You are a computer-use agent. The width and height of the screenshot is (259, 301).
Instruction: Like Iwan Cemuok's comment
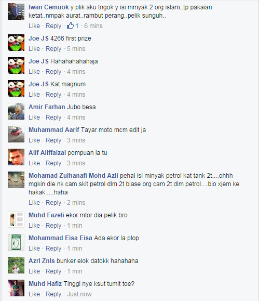point(34,25)
